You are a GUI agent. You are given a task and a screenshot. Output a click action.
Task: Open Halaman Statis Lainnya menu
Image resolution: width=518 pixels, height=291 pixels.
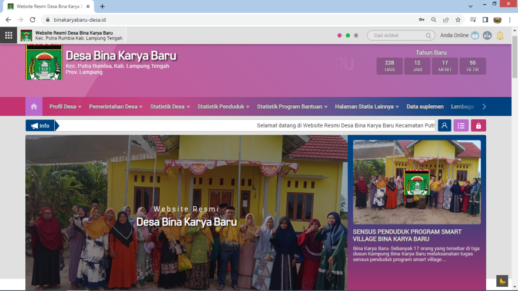367,106
